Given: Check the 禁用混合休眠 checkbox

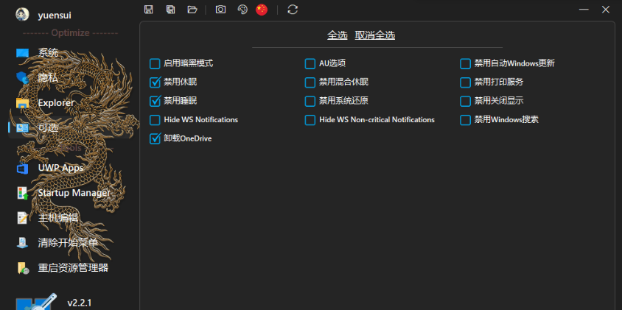Looking at the screenshot, I should (x=310, y=82).
